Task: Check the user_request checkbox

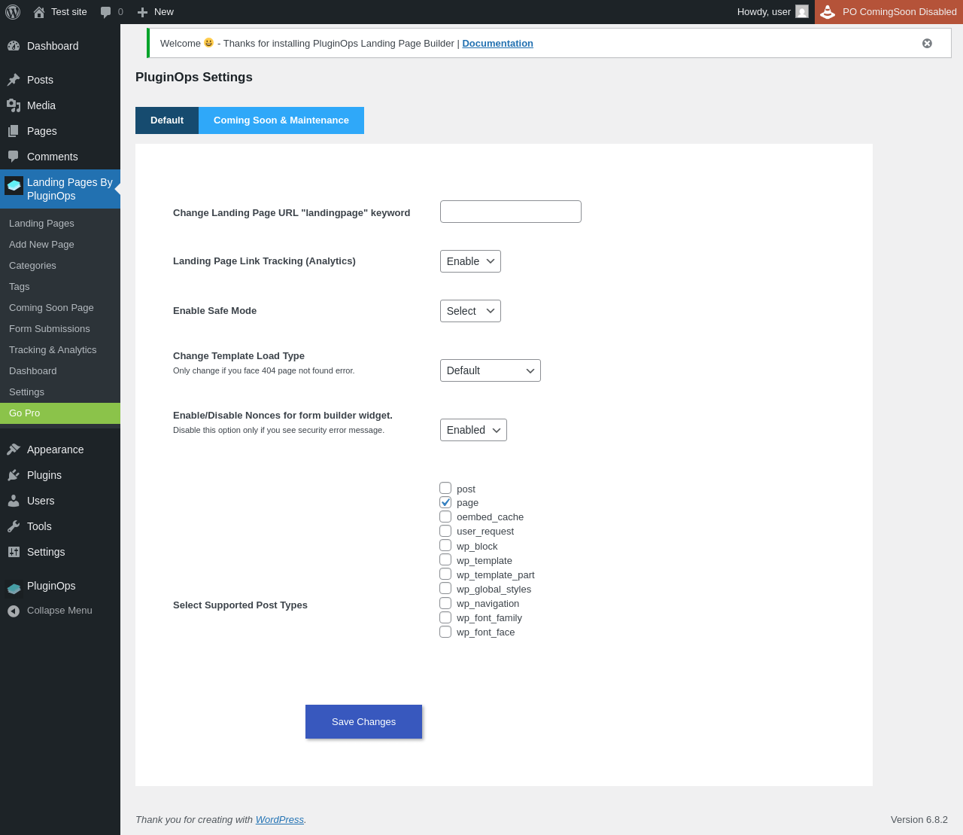Action: point(445,531)
